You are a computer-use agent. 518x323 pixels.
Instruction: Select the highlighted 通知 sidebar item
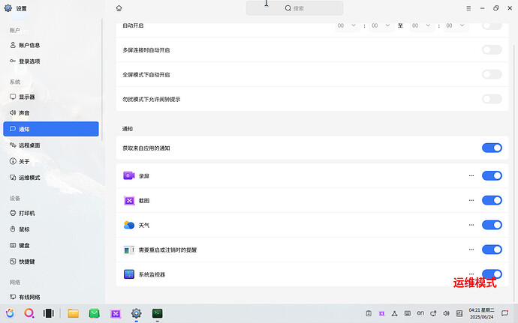click(x=51, y=129)
